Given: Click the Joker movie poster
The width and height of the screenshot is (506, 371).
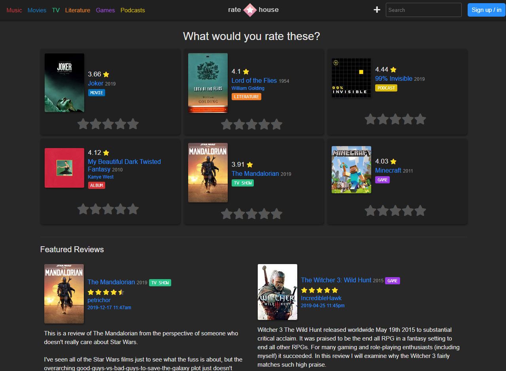Looking at the screenshot, I should point(64,83).
